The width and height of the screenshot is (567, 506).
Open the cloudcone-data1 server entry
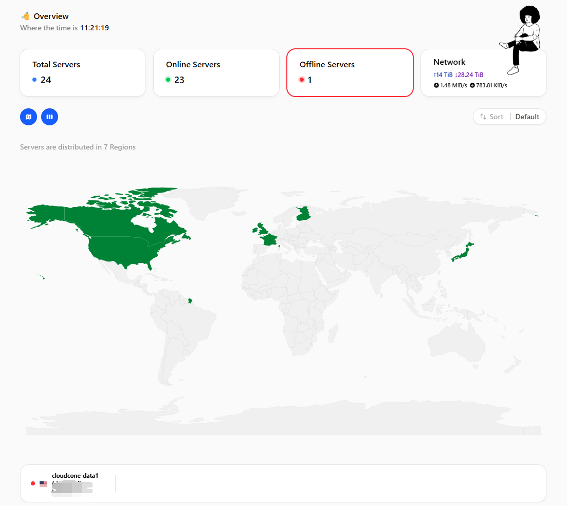pos(283,483)
